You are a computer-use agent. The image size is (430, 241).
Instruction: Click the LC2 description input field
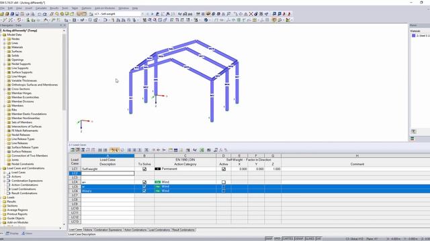[107, 173]
